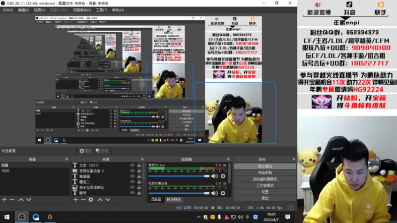The width and height of the screenshot is (397, 223).
Task: Toggle visibility eye for 暗号 source
Action: point(132,193)
